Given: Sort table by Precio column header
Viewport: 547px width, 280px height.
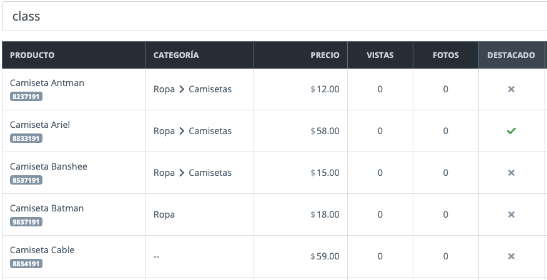Looking at the screenshot, I should (x=325, y=55).
